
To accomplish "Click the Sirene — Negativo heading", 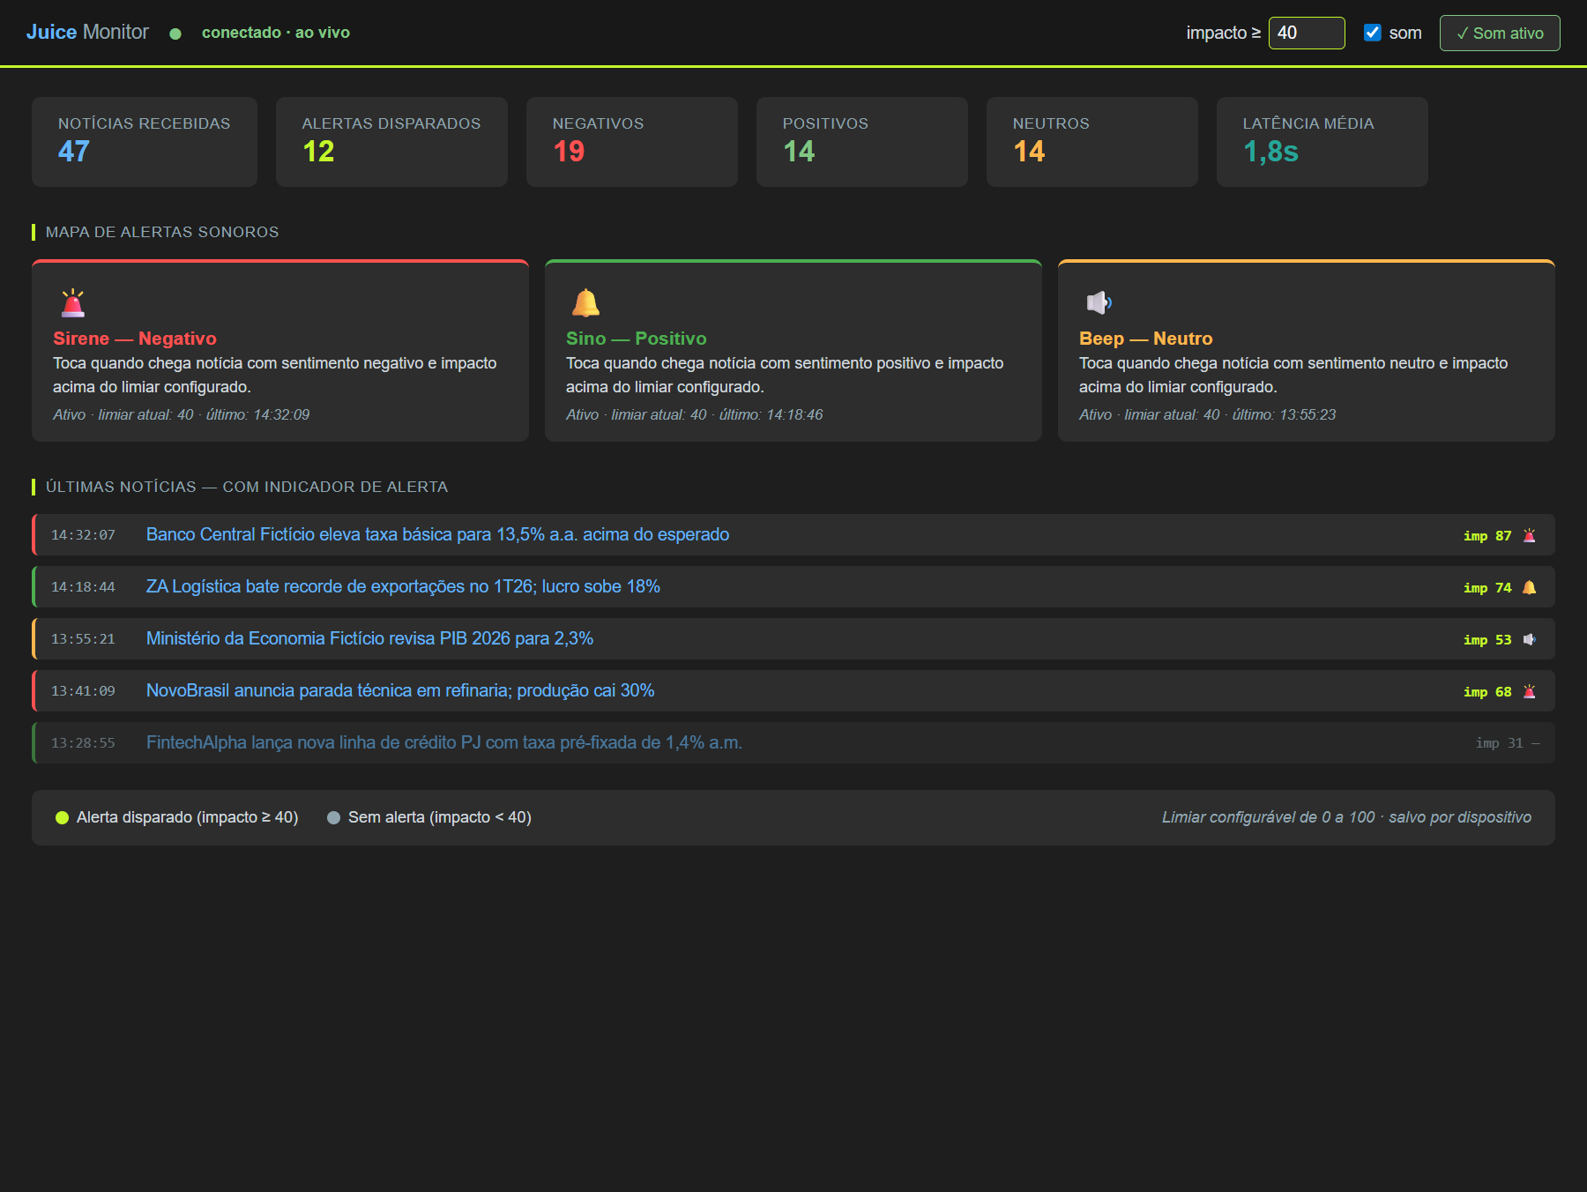I will point(135,339).
